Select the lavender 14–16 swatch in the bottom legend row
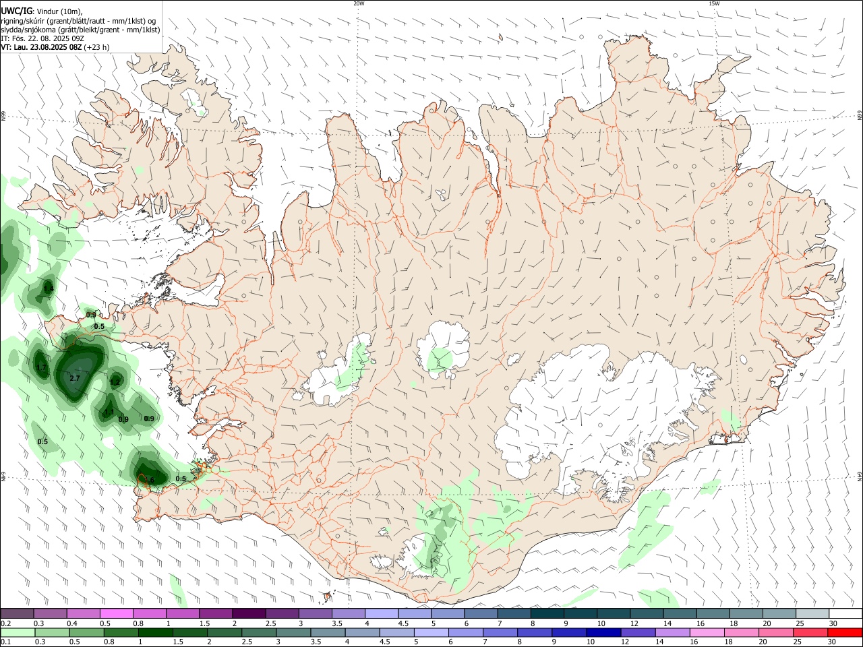Image resolution: width=863 pixels, height=647 pixels. tap(673, 632)
